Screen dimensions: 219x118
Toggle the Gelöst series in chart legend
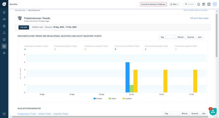113,99
